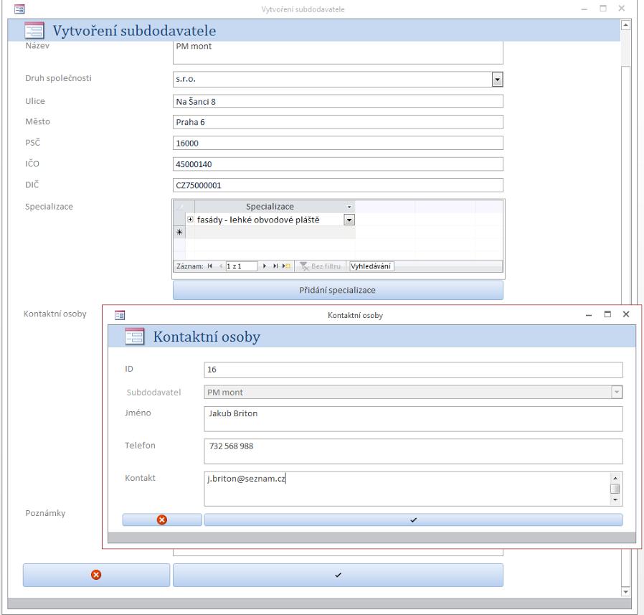Click the form icon beside the Vytvoření subdodavatele heading
The image size is (644, 615).
pos(34,30)
